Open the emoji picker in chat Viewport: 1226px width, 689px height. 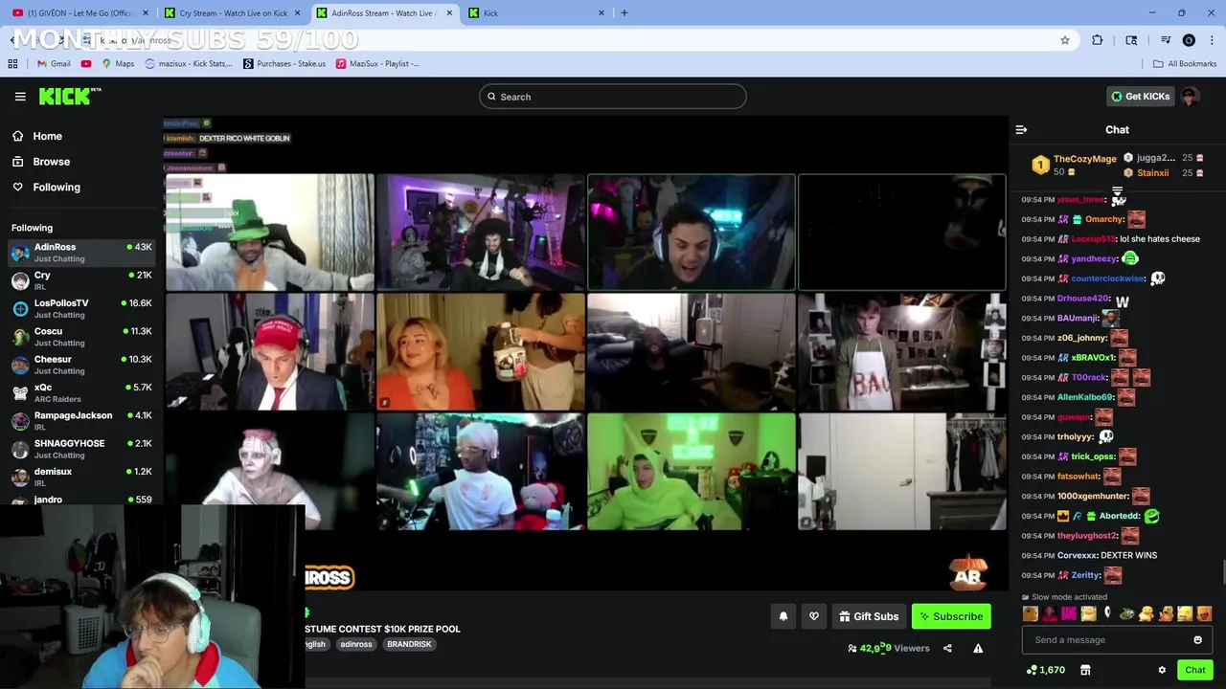[1197, 640]
